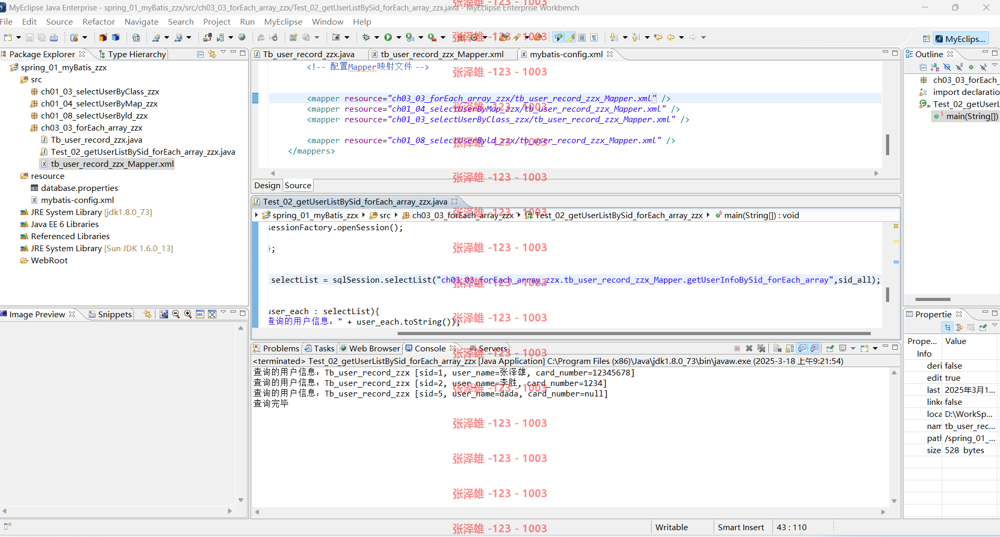Image resolution: width=1000 pixels, height=537 pixels.
Task: Click the New file toolbar icon
Action: pyautogui.click(x=7, y=37)
